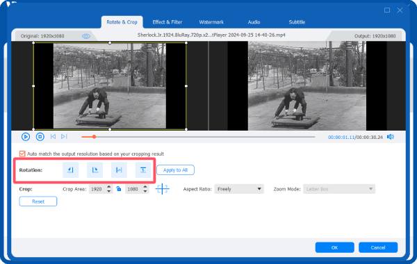
Task: Toggle crop aspect lock icon
Action: pos(119,189)
